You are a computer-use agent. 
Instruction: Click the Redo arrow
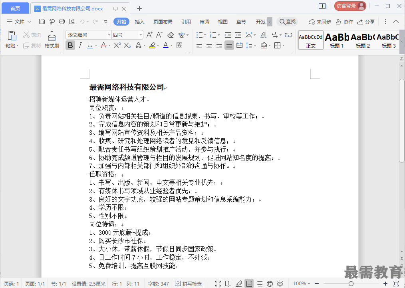click(95, 22)
